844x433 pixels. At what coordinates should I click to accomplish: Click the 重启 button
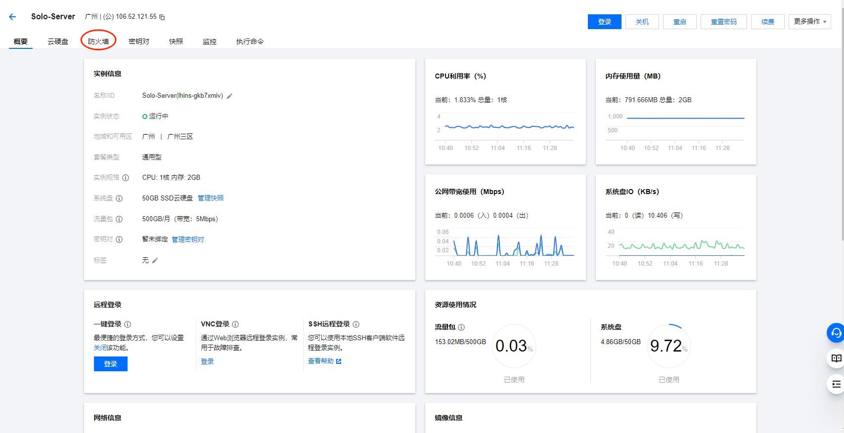[680, 22]
